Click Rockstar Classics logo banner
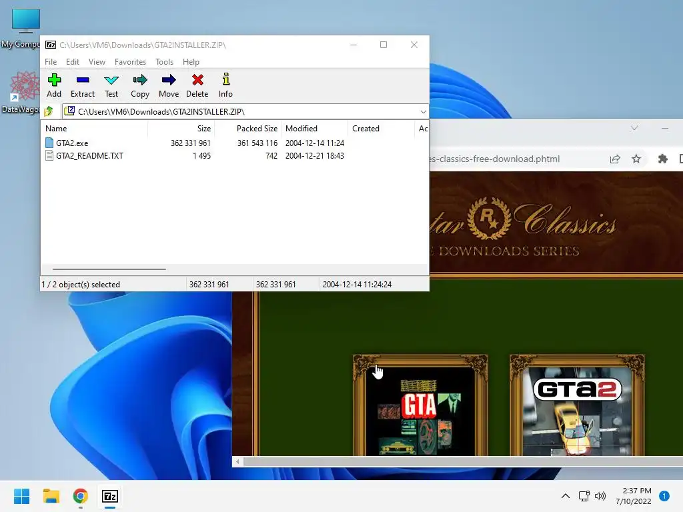Image resolution: width=683 pixels, height=512 pixels. point(523,227)
